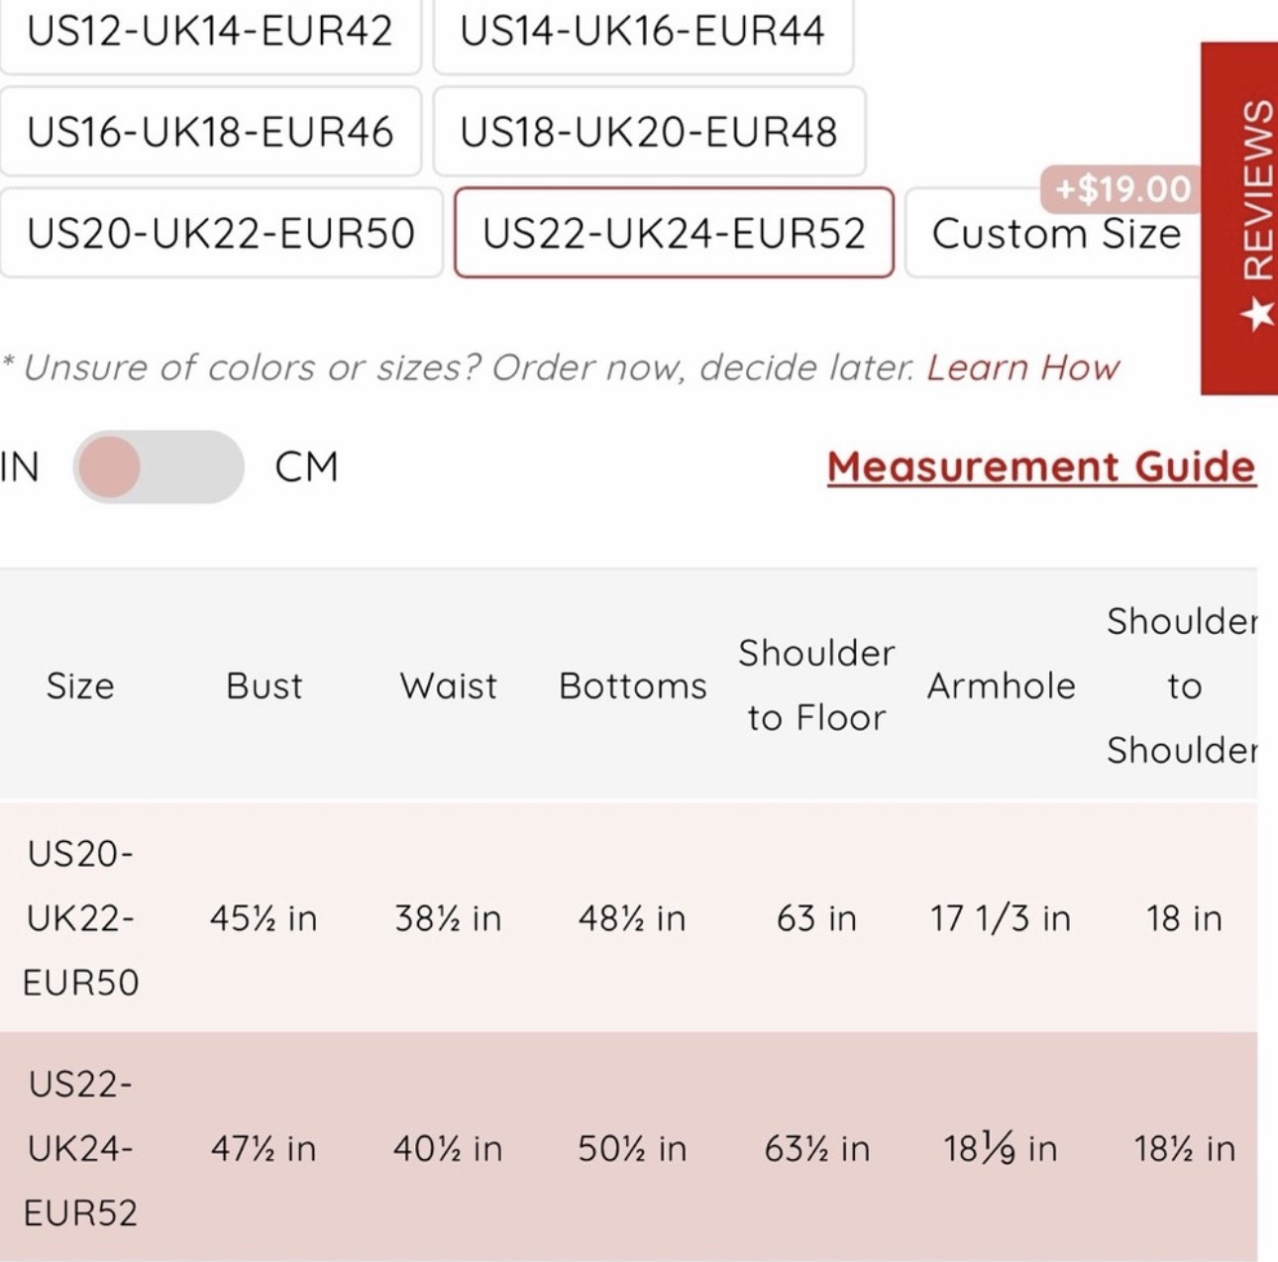This screenshot has height=1262, width=1278.
Task: Click the +$19.00 custom size badge
Action: (x=1122, y=188)
